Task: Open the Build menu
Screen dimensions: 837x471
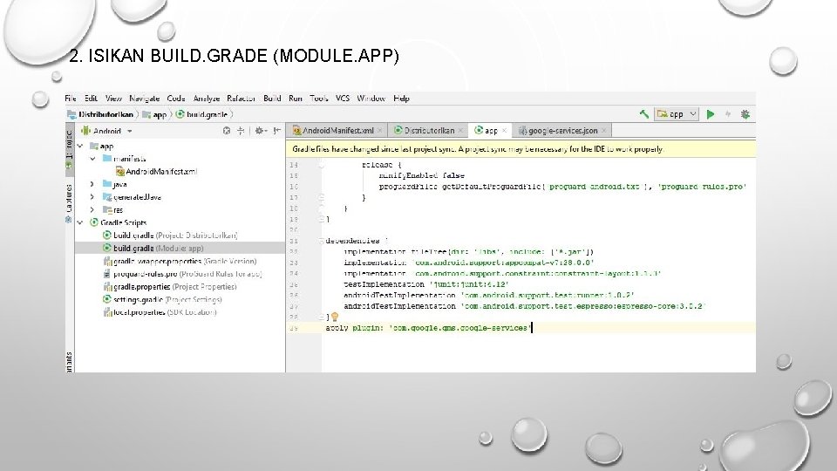Action: pos(272,99)
